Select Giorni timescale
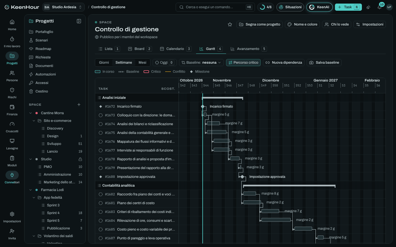This screenshot has width=396, height=247. (104, 63)
